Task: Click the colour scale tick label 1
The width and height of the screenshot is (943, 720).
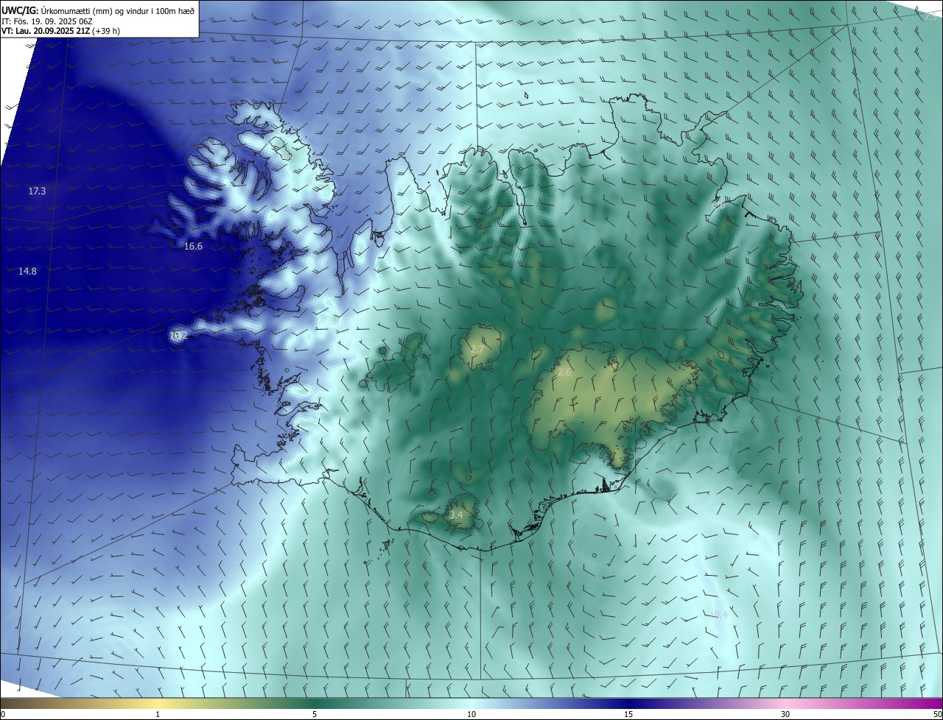Action: point(158,714)
